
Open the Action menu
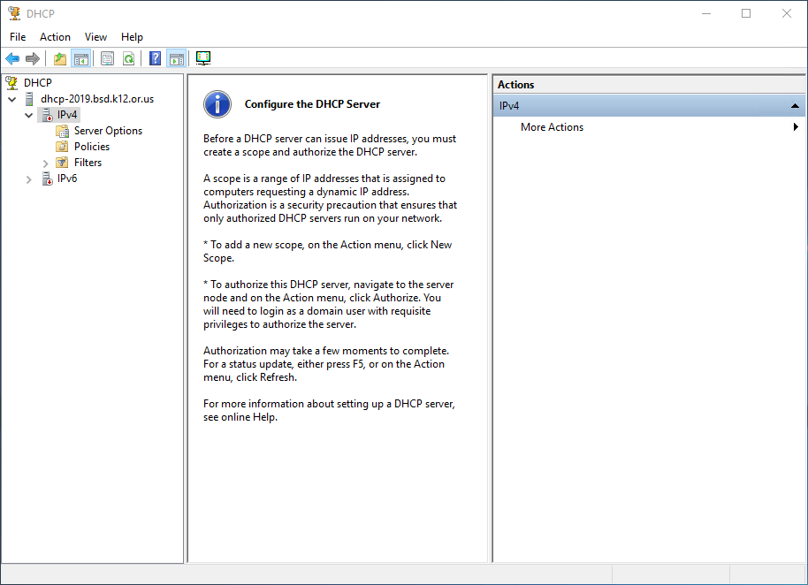tap(55, 37)
